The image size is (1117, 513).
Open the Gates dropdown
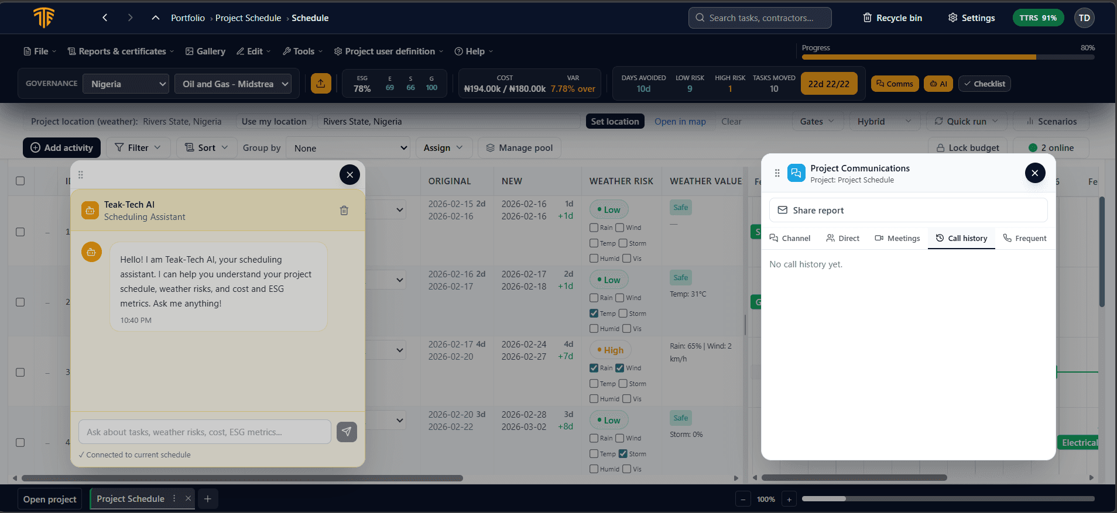818,121
